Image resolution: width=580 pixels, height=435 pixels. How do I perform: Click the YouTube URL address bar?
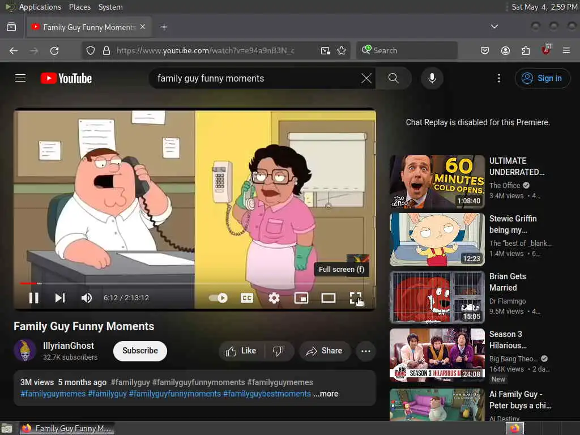pos(205,50)
